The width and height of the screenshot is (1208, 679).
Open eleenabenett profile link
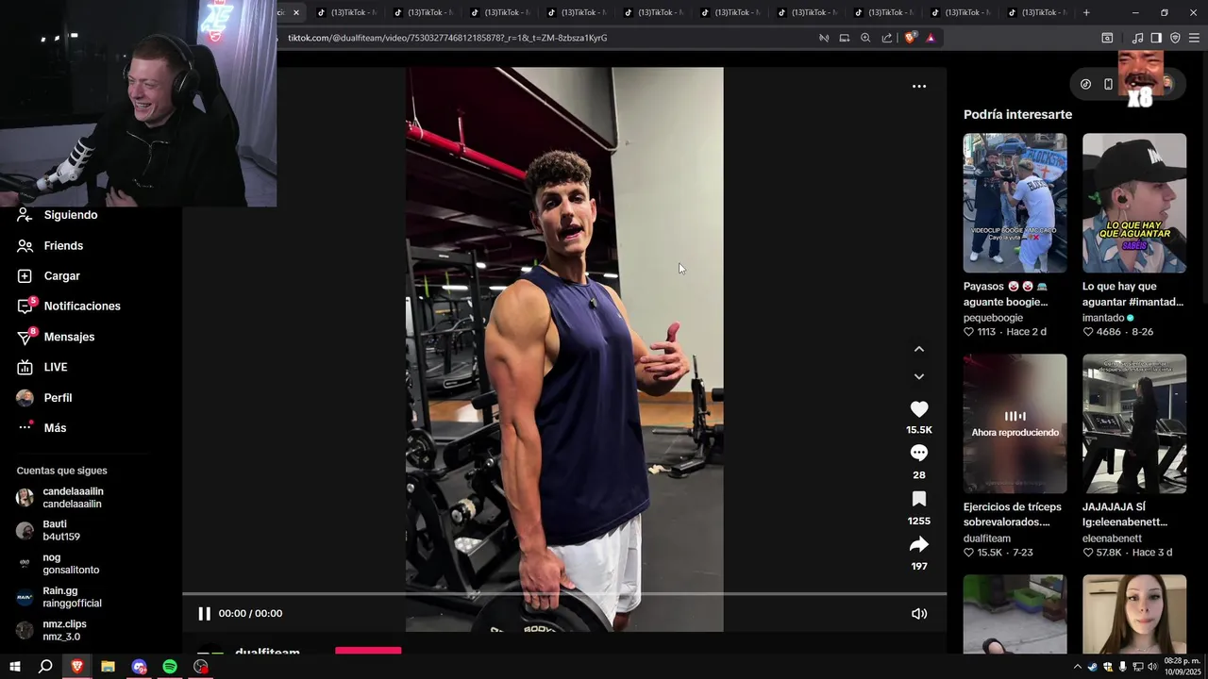1112,538
